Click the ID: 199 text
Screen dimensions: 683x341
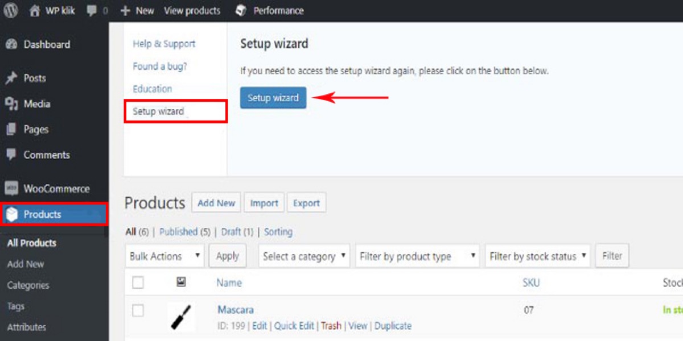[231, 326]
